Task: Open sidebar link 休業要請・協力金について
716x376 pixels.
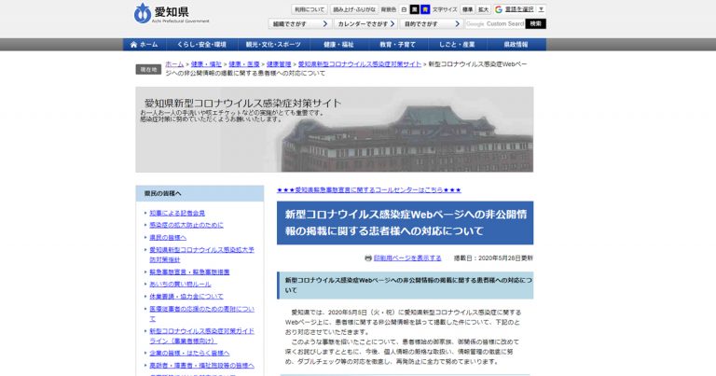Action: [x=186, y=297]
